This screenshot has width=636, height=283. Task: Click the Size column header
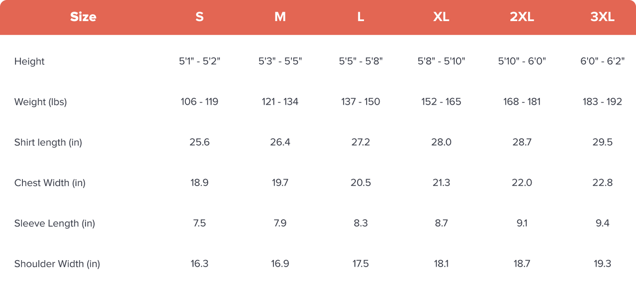[x=83, y=17]
